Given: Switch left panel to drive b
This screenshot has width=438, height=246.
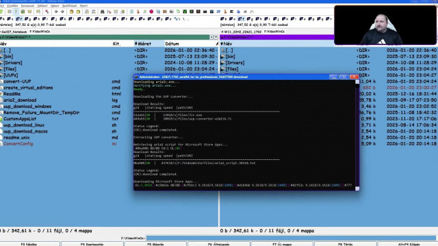Looking at the screenshot, I should tap(2, 19).
